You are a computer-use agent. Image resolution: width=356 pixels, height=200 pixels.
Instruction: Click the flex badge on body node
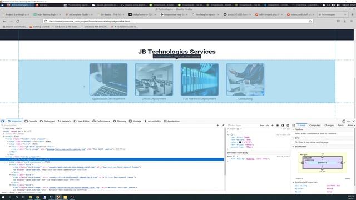[x=16, y=137]
